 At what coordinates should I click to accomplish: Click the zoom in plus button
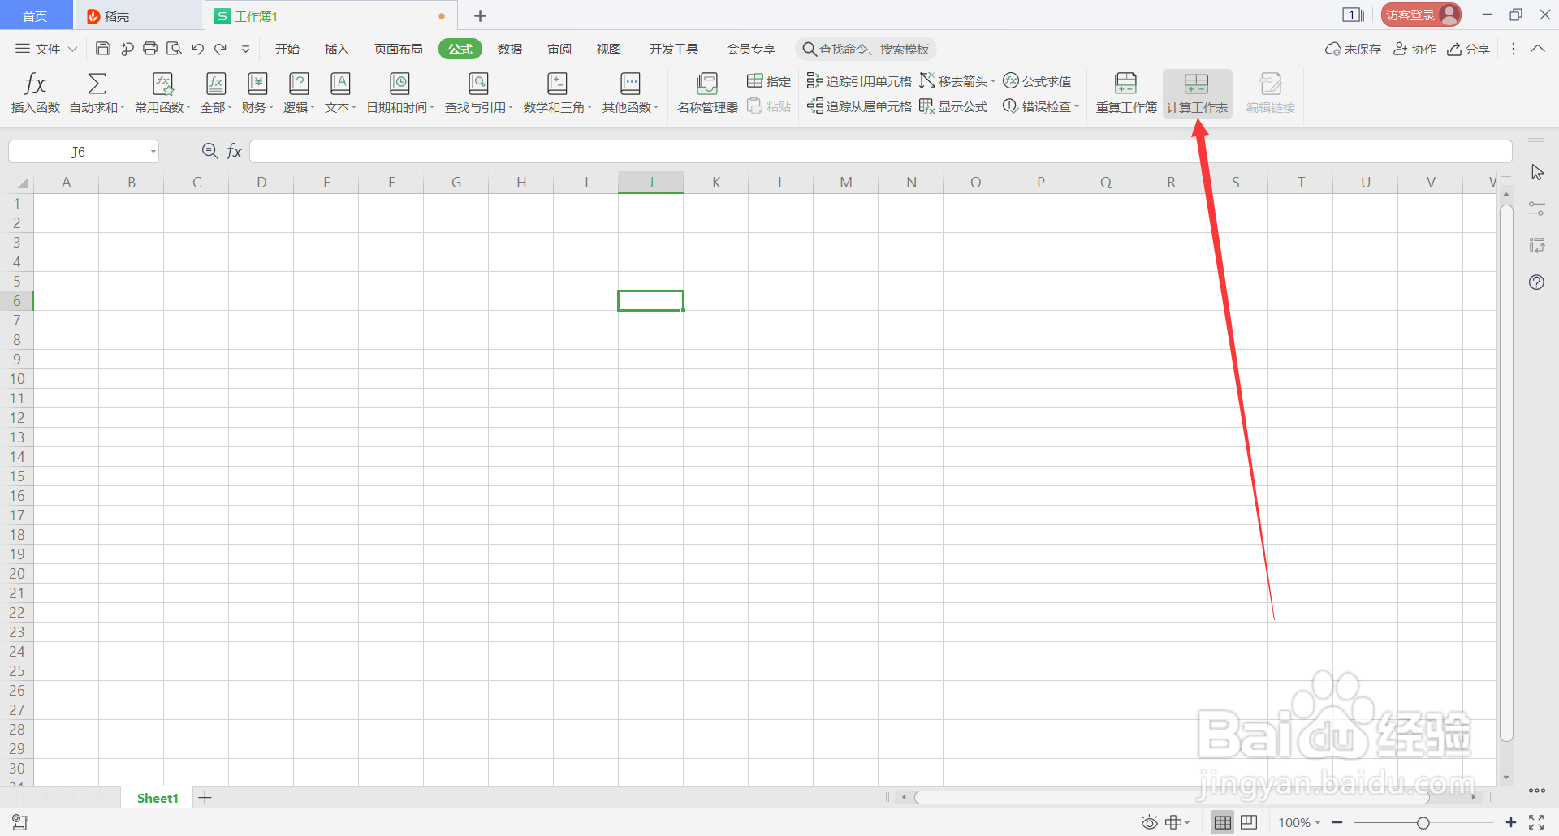(1511, 822)
